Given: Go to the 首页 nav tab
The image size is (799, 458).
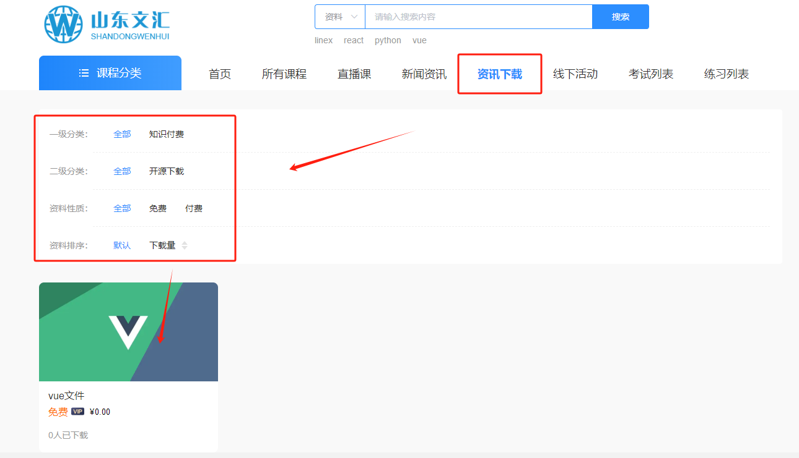Looking at the screenshot, I should 220,74.
